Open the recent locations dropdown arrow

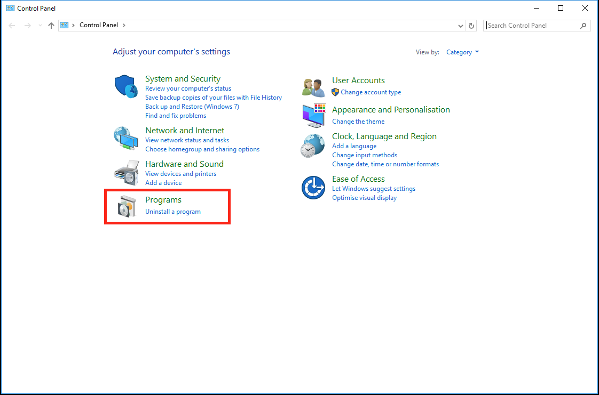40,26
